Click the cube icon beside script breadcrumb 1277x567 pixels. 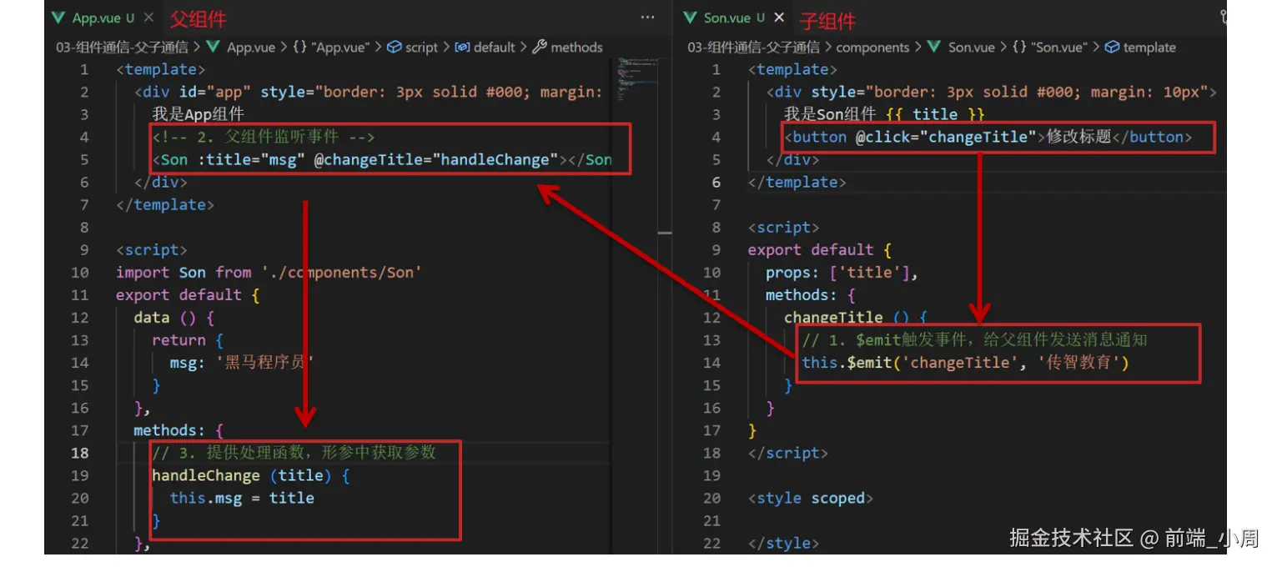pyautogui.click(x=395, y=48)
